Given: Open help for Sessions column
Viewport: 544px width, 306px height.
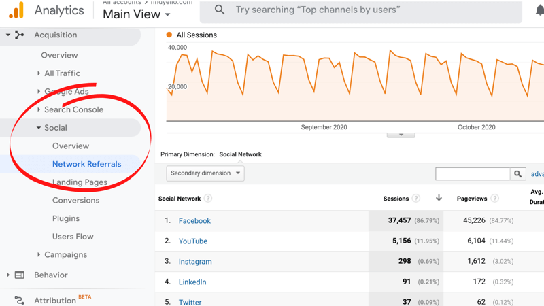Looking at the screenshot, I should (415, 199).
